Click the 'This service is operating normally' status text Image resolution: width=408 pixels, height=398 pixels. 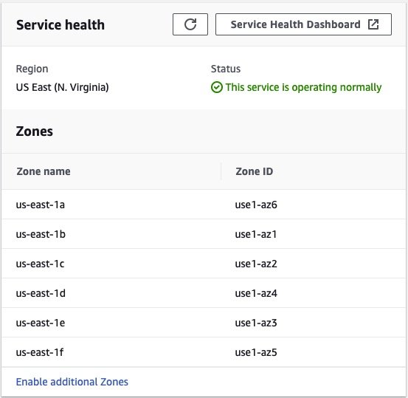[x=303, y=88]
